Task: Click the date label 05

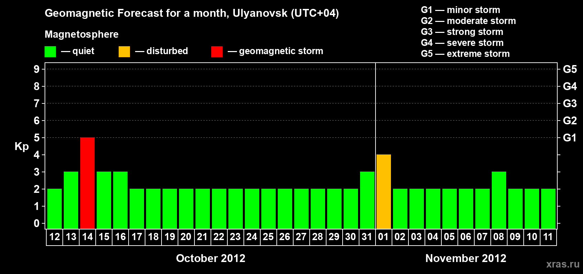Action: pyautogui.click(x=449, y=237)
